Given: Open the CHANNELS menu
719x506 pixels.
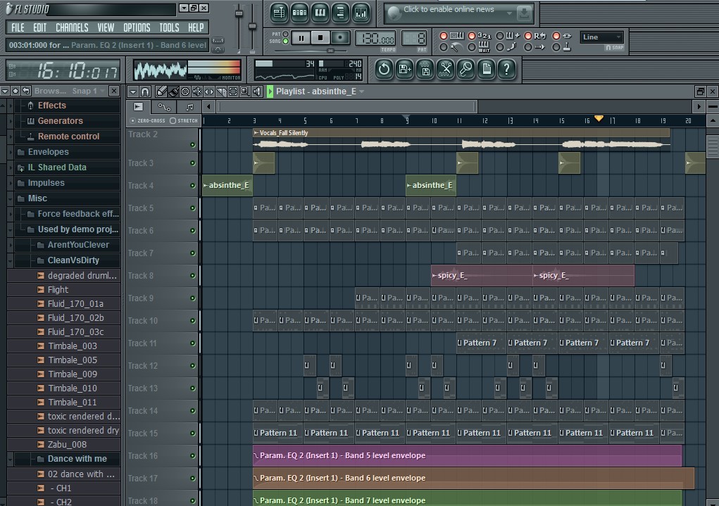Looking at the screenshot, I should pyautogui.click(x=72, y=27).
